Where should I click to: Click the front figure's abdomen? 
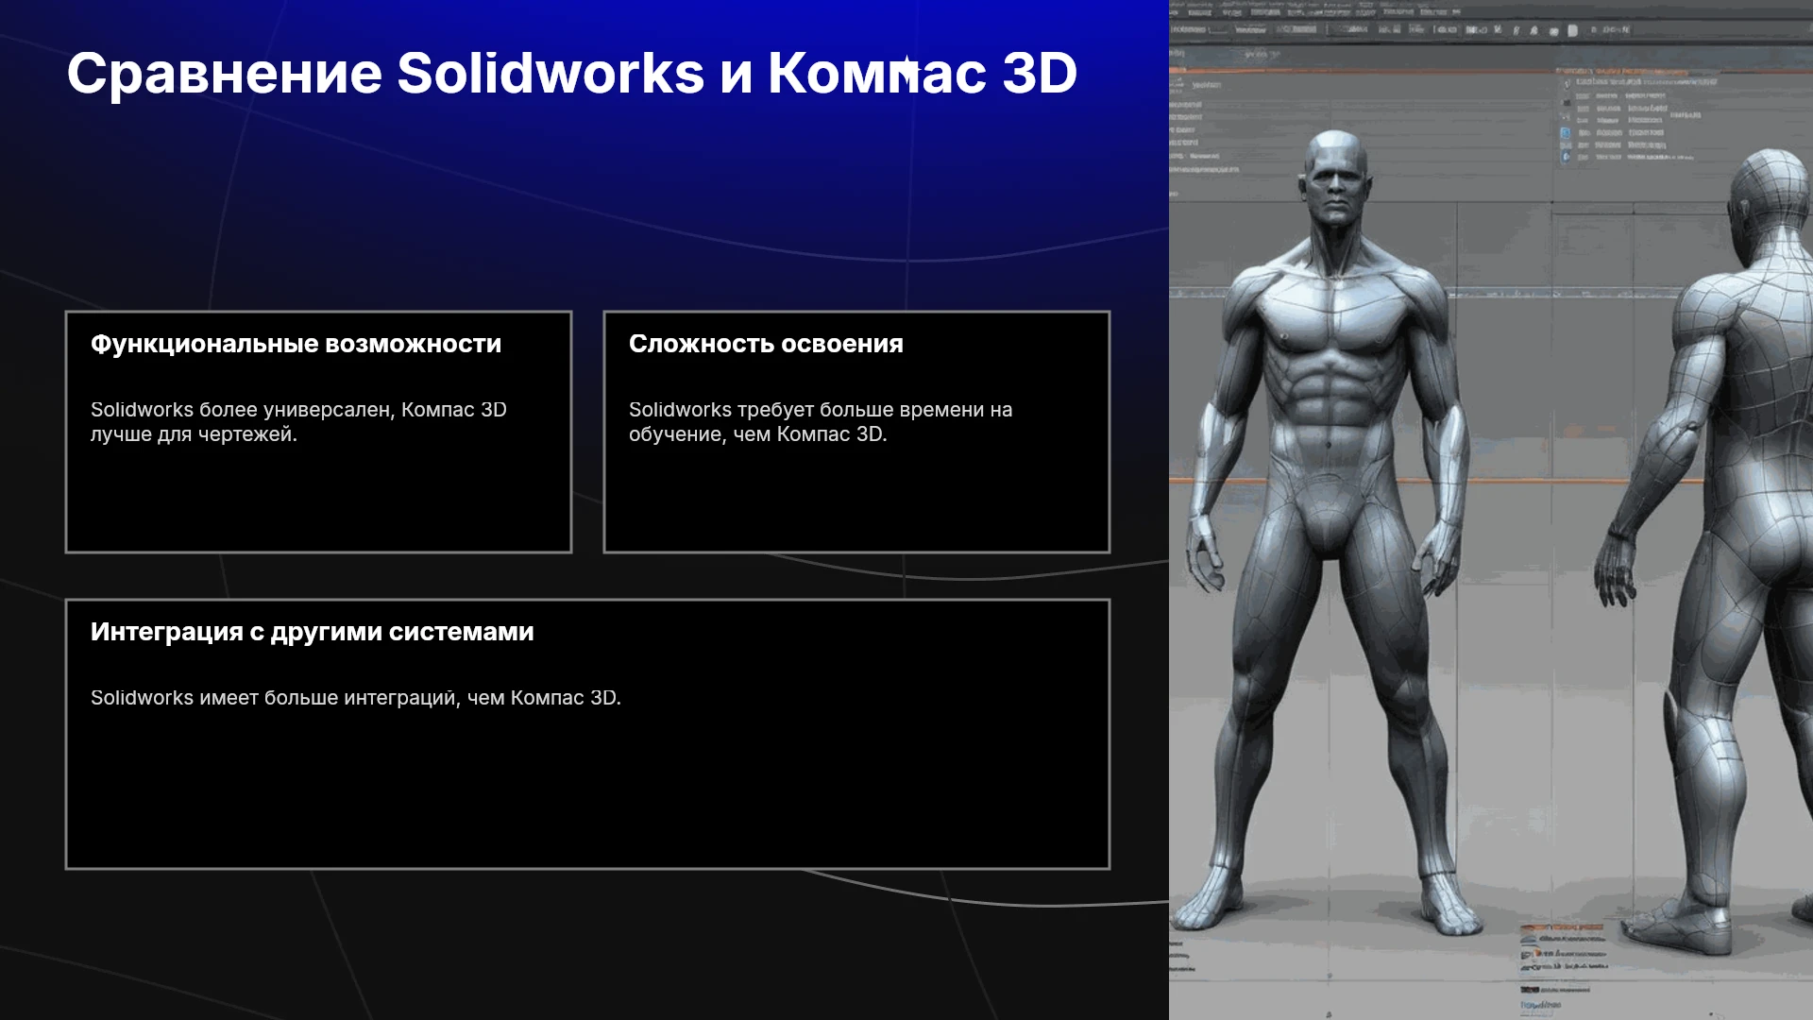coord(1331,397)
